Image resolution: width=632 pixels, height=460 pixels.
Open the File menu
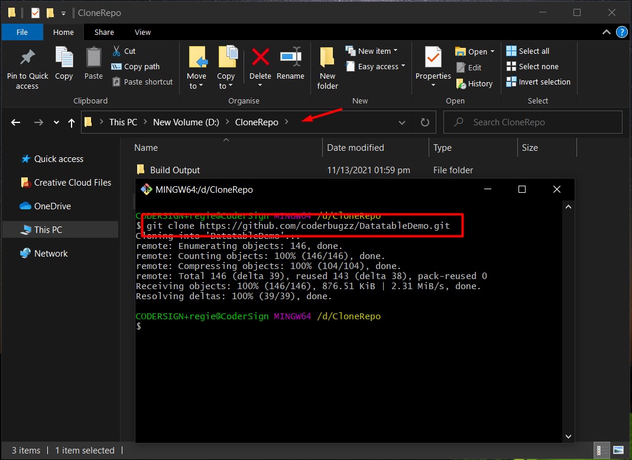tap(22, 32)
